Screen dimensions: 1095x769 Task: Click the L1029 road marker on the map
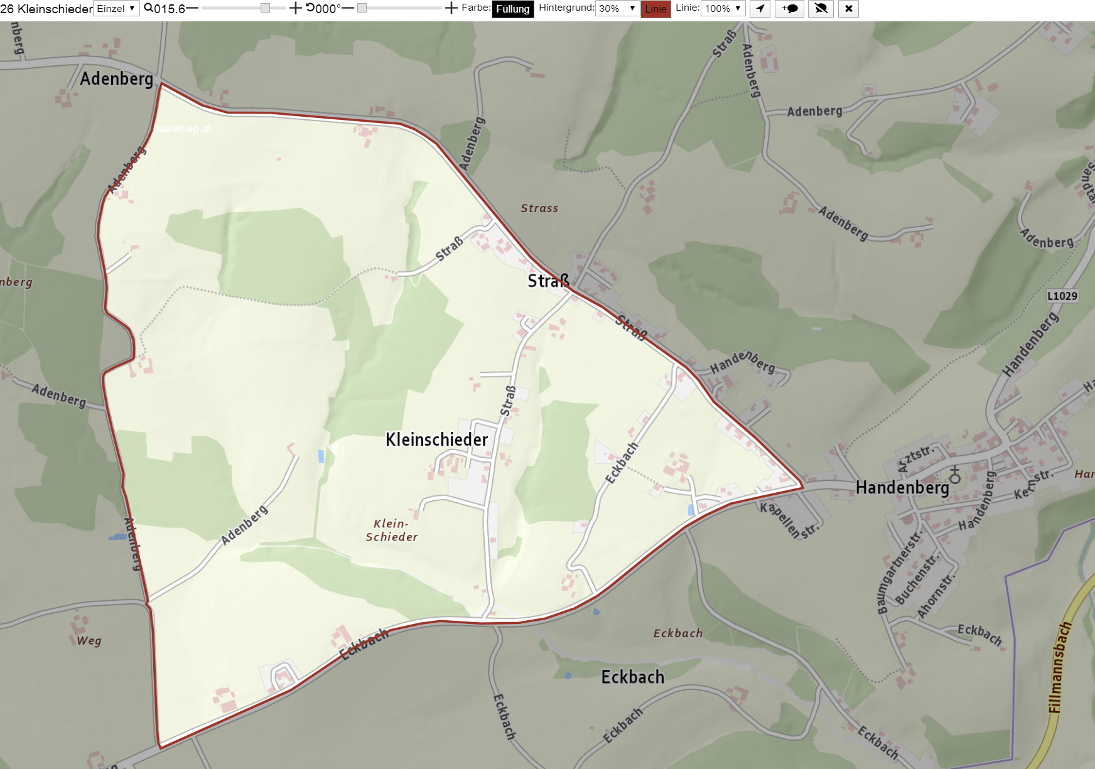1062,296
